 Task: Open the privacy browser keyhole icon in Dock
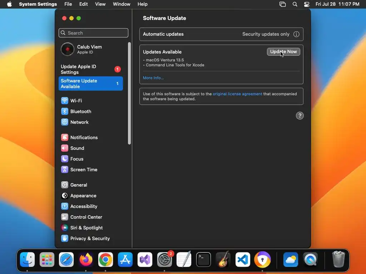(262, 259)
